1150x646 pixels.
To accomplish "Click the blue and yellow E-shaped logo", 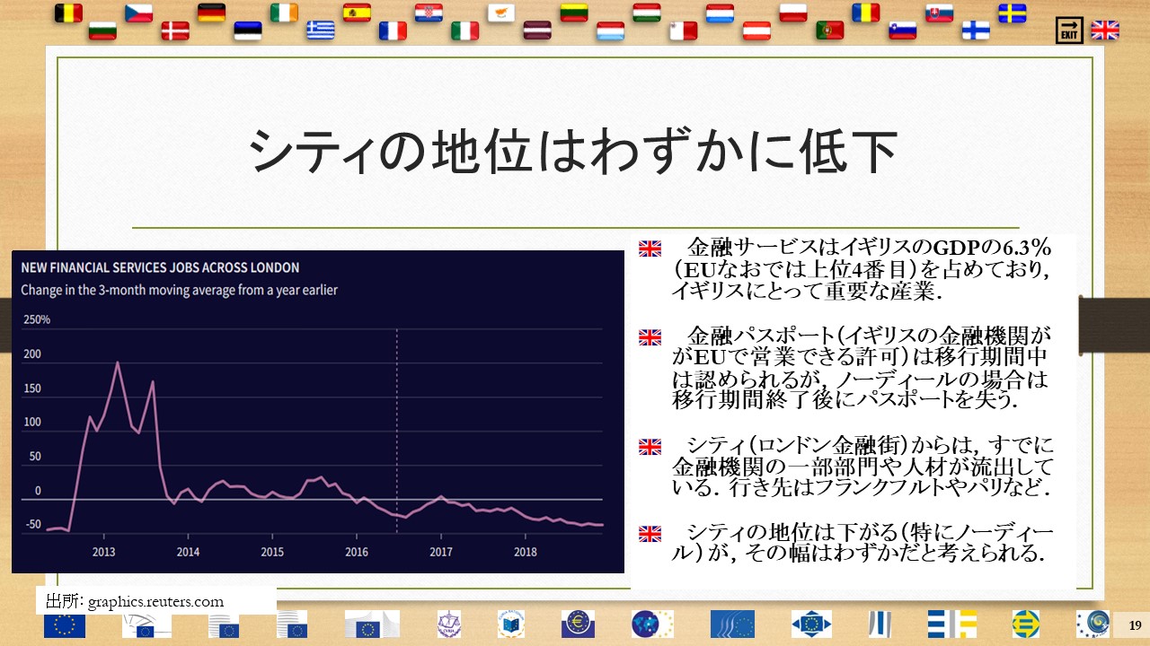I will (951, 624).
